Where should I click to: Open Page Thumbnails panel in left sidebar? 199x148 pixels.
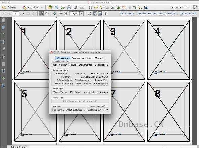[3, 20]
